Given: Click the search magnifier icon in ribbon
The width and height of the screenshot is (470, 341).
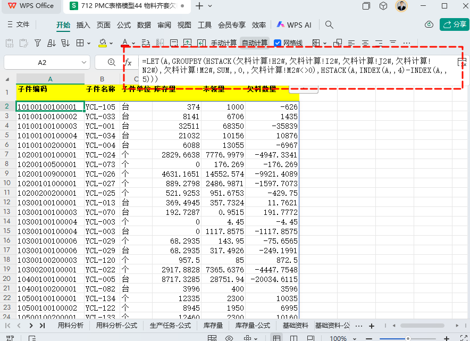Looking at the screenshot, I should [x=329, y=24].
